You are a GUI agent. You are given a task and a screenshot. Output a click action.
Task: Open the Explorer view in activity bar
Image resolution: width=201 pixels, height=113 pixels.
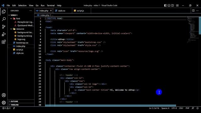pyautogui.click(x=4, y=12)
